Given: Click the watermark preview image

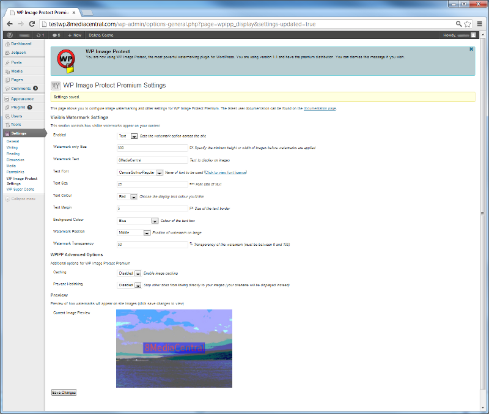Looking at the screenshot, I should point(174,349).
